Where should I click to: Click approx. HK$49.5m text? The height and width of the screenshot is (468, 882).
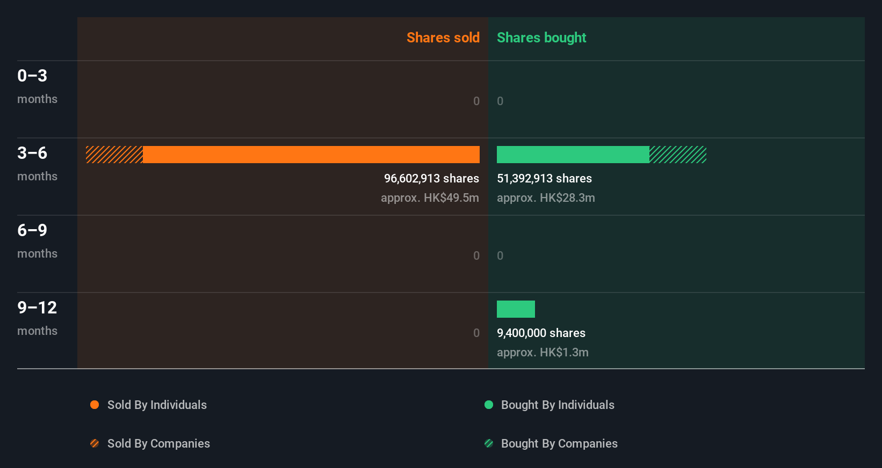pyautogui.click(x=430, y=198)
